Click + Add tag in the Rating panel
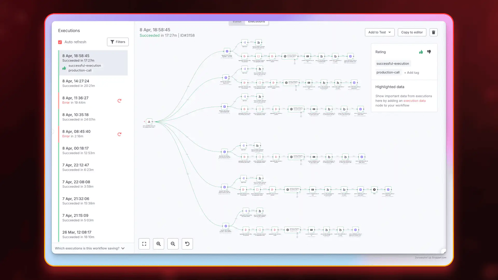 click(x=412, y=73)
